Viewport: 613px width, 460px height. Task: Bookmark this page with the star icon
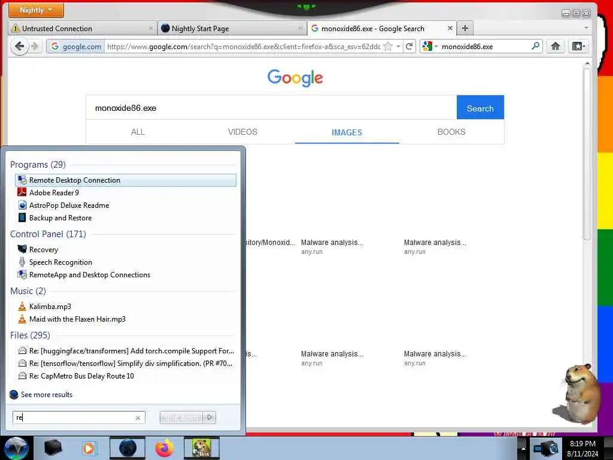(x=388, y=47)
